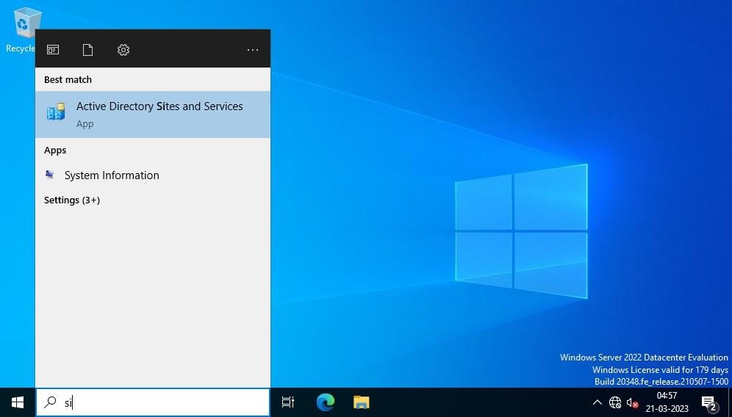Click the muted volume tray icon
This screenshot has height=417, width=732.
coord(633,402)
